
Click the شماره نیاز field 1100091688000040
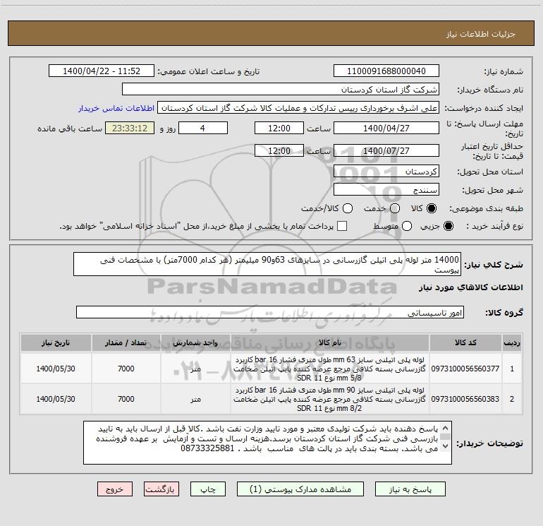(x=386, y=71)
